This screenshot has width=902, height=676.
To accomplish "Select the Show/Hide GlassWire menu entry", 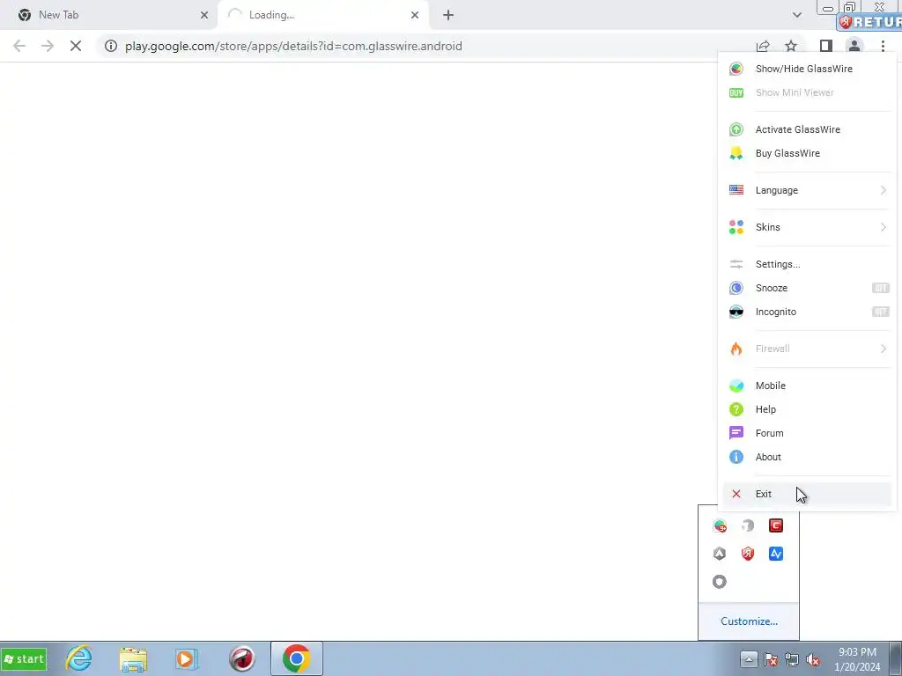I will click(x=807, y=69).
